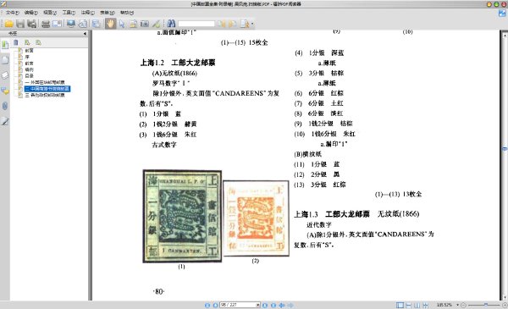Open the 帮助(H) menu
Image resolution: width=508 pixels, height=309 pixels.
[127, 13]
